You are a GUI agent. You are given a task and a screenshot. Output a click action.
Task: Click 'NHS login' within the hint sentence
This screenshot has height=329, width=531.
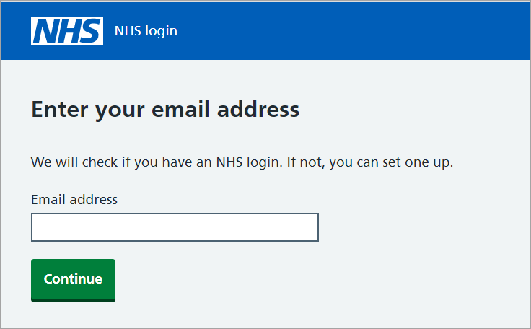(248, 162)
